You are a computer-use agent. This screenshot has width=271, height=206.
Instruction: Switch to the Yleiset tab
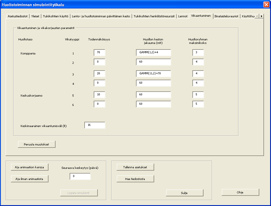coord(35,16)
